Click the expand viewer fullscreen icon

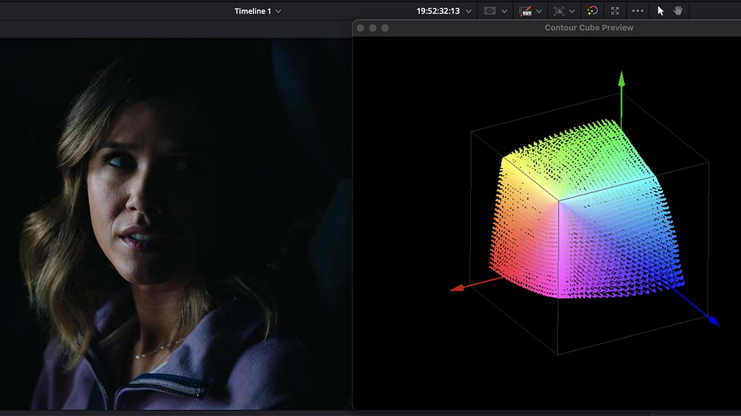point(615,11)
